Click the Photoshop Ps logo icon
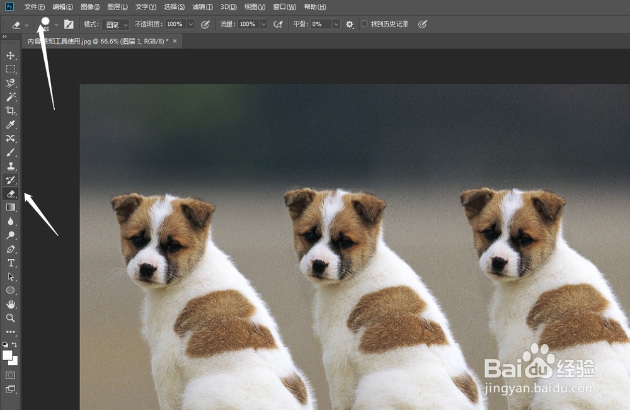 (9, 6)
